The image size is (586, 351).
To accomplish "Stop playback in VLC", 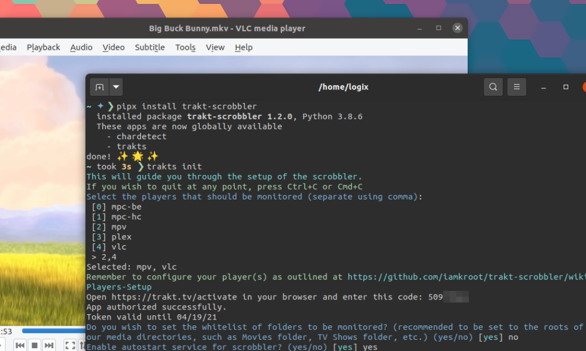I will pos(35,345).
